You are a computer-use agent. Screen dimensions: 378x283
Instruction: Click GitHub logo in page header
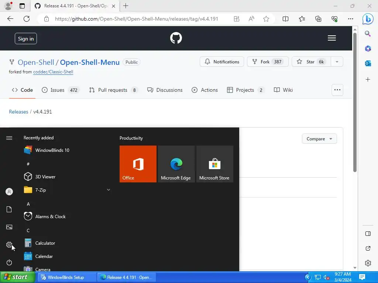tap(176, 38)
